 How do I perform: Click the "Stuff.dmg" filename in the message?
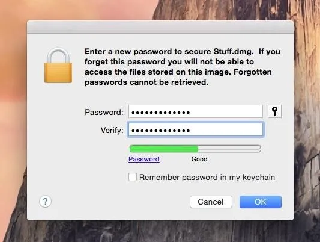coord(234,51)
